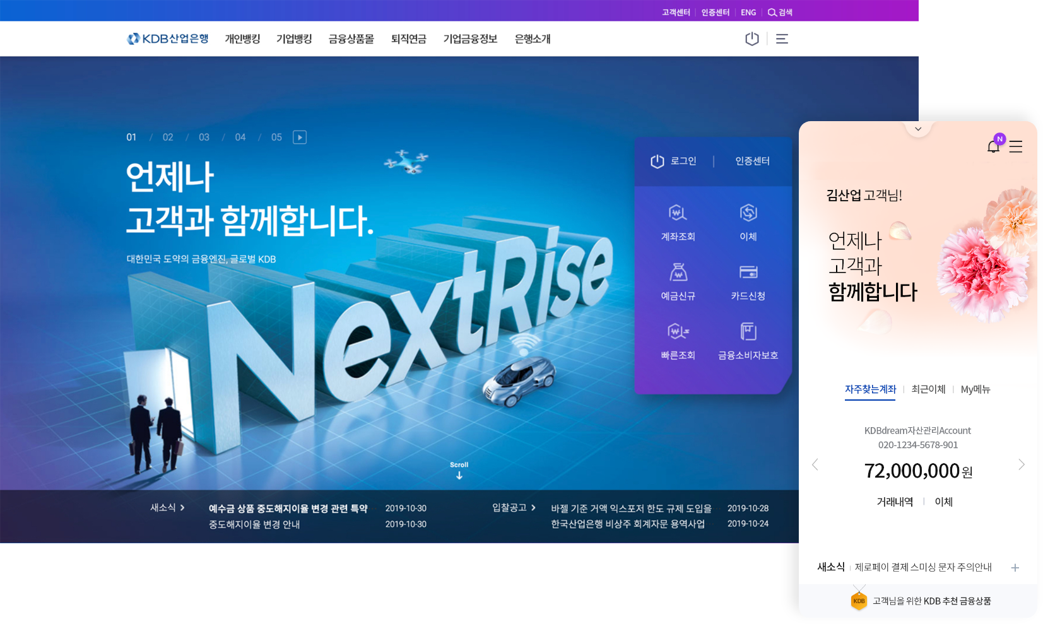The height and width of the screenshot is (624, 1043).
Task: Open 예금신규 icon in quick panel
Action: [x=678, y=272]
